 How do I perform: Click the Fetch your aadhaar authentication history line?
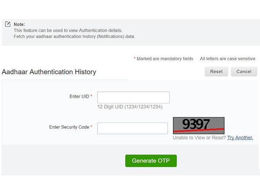tap(74, 36)
